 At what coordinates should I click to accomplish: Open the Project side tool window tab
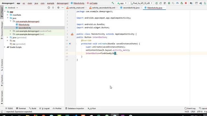coord(2,12)
